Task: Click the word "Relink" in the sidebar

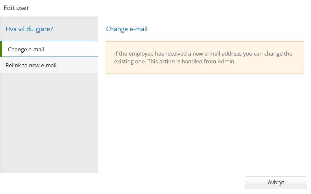Action: tap(13, 65)
